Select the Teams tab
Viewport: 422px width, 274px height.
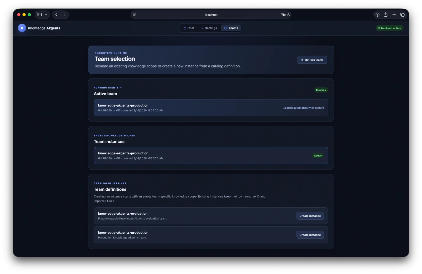click(231, 28)
